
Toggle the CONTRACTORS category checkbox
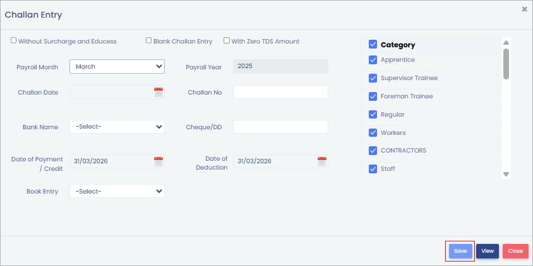pyautogui.click(x=373, y=151)
